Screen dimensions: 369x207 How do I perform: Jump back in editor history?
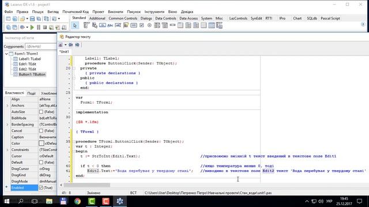point(70,45)
